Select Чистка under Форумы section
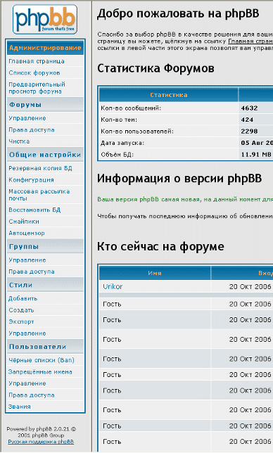This screenshot has height=453, width=273. (19, 141)
